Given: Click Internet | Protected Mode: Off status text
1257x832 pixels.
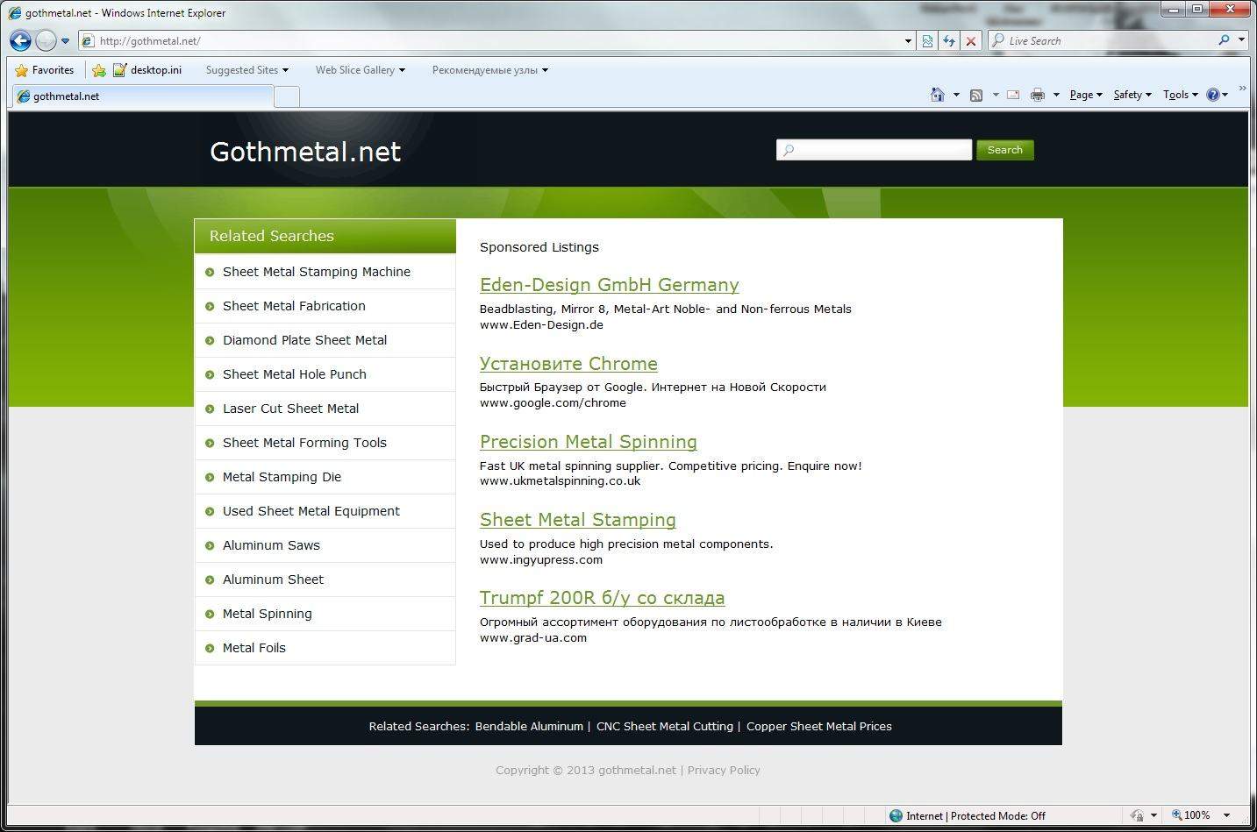Looking at the screenshot, I should click(x=975, y=816).
